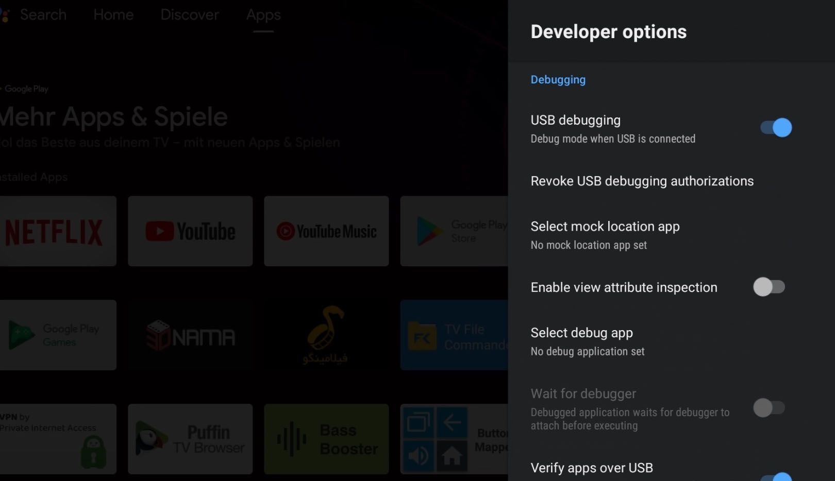Select the Search menu item
The height and width of the screenshot is (481, 835).
[43, 15]
